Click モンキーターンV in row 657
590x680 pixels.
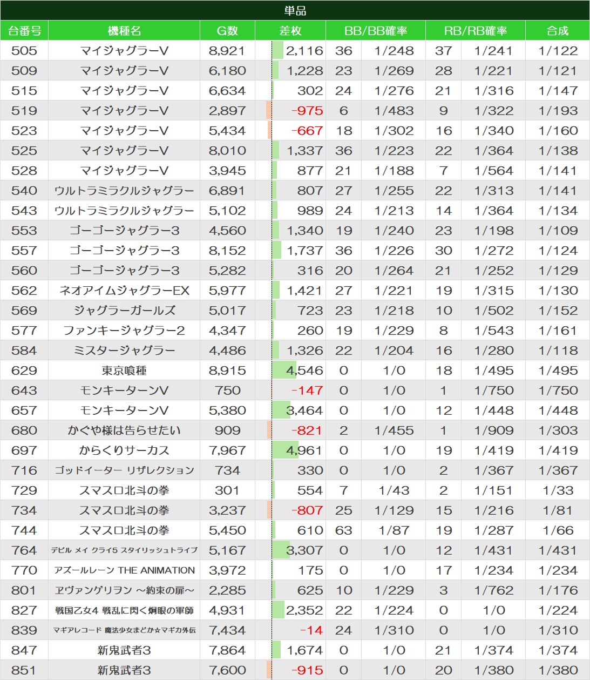tap(124, 410)
